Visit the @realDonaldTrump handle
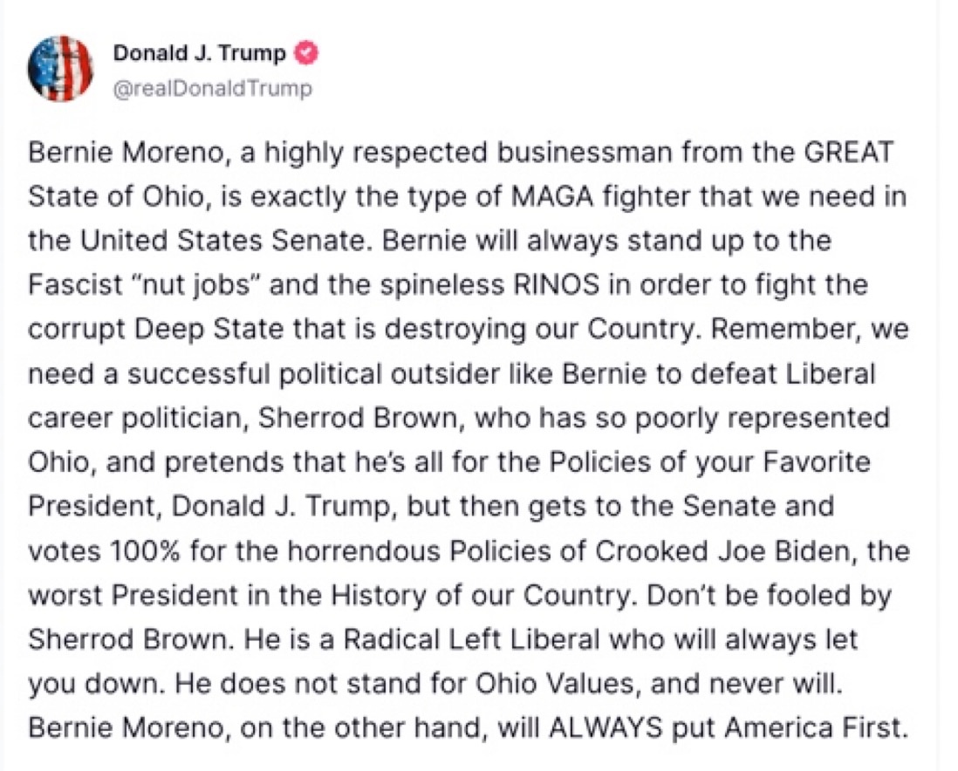This screenshot has height=771, width=958. pyautogui.click(x=213, y=89)
